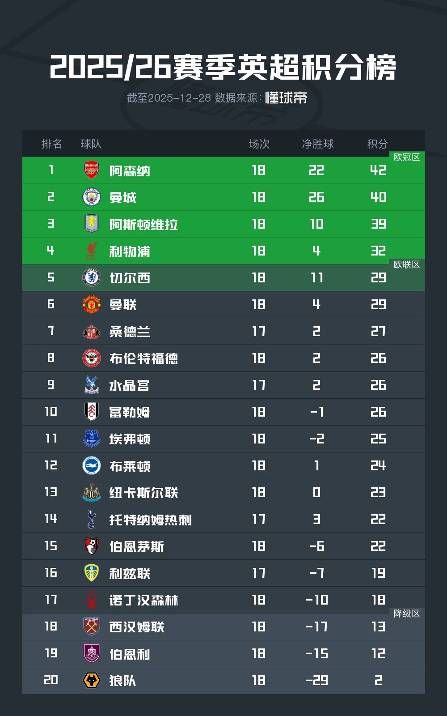Image resolution: width=447 pixels, height=716 pixels.
Task: Click the Manchester City badge
Action: tap(92, 197)
